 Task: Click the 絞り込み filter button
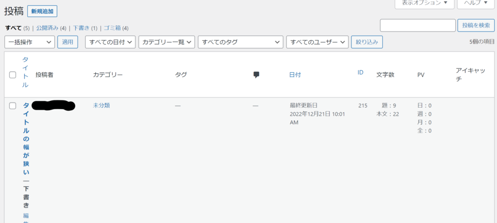(367, 42)
